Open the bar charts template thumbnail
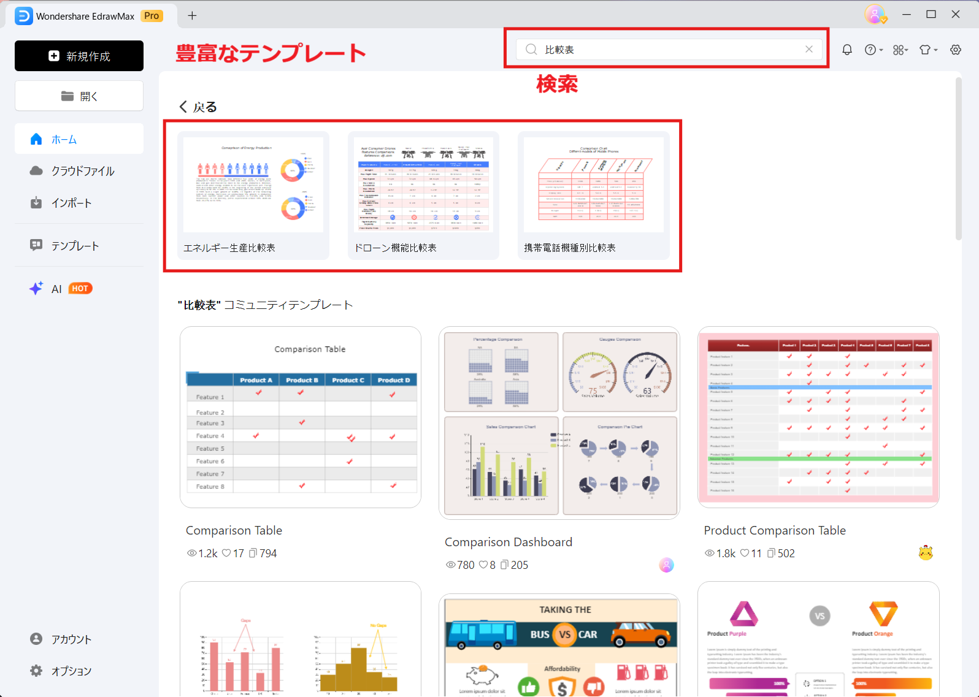This screenshot has width=979, height=697. (301, 639)
